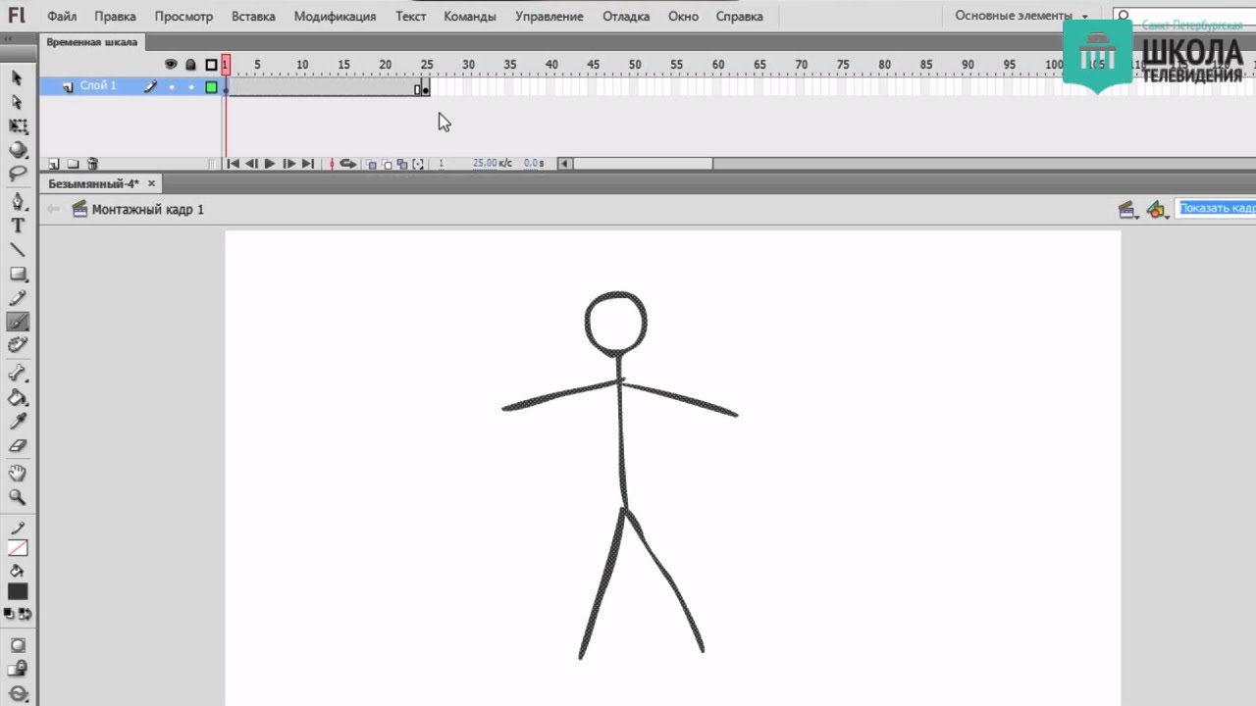Screen dimensions: 1256x706
Task: Open the Правка menu
Action: point(115,17)
